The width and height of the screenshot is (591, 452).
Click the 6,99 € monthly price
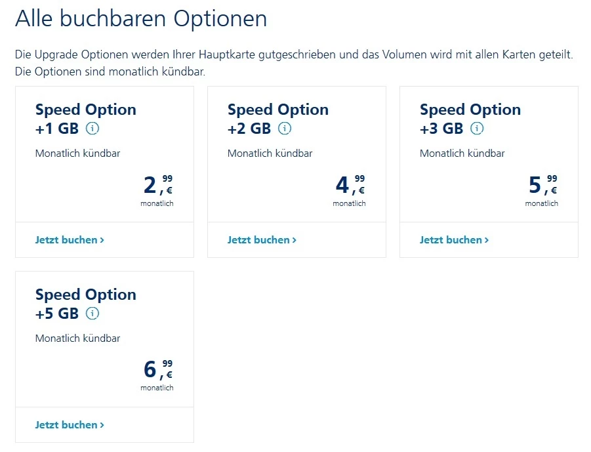click(x=158, y=371)
